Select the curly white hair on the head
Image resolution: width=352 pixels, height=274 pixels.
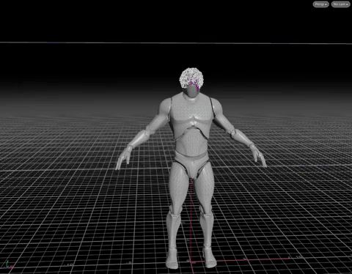click(x=191, y=78)
